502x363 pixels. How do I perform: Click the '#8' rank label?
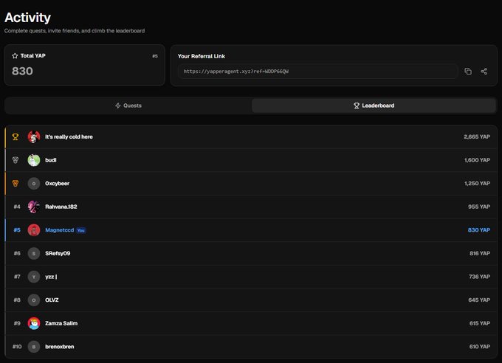[17, 300]
